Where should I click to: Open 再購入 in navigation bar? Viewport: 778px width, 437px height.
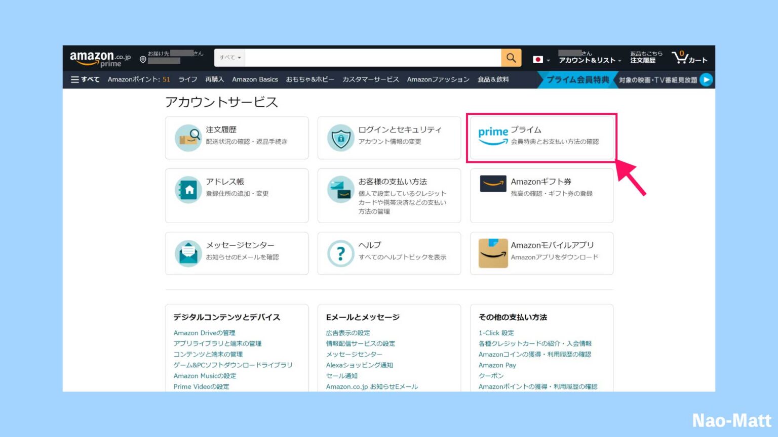[x=214, y=79]
